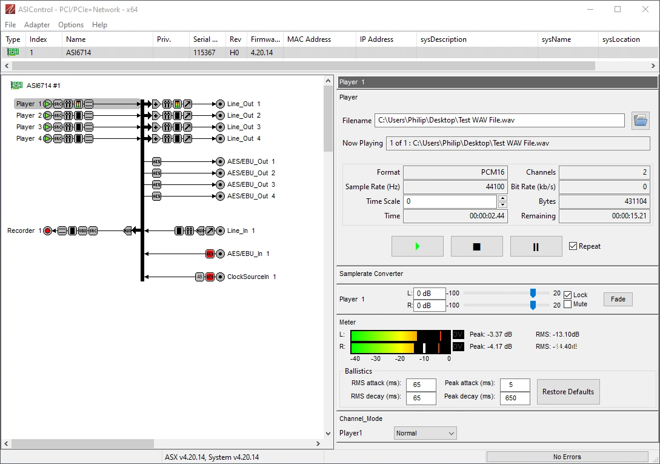Click the right channel volume slider
Viewport: 660px width, 464px height.
coord(533,305)
